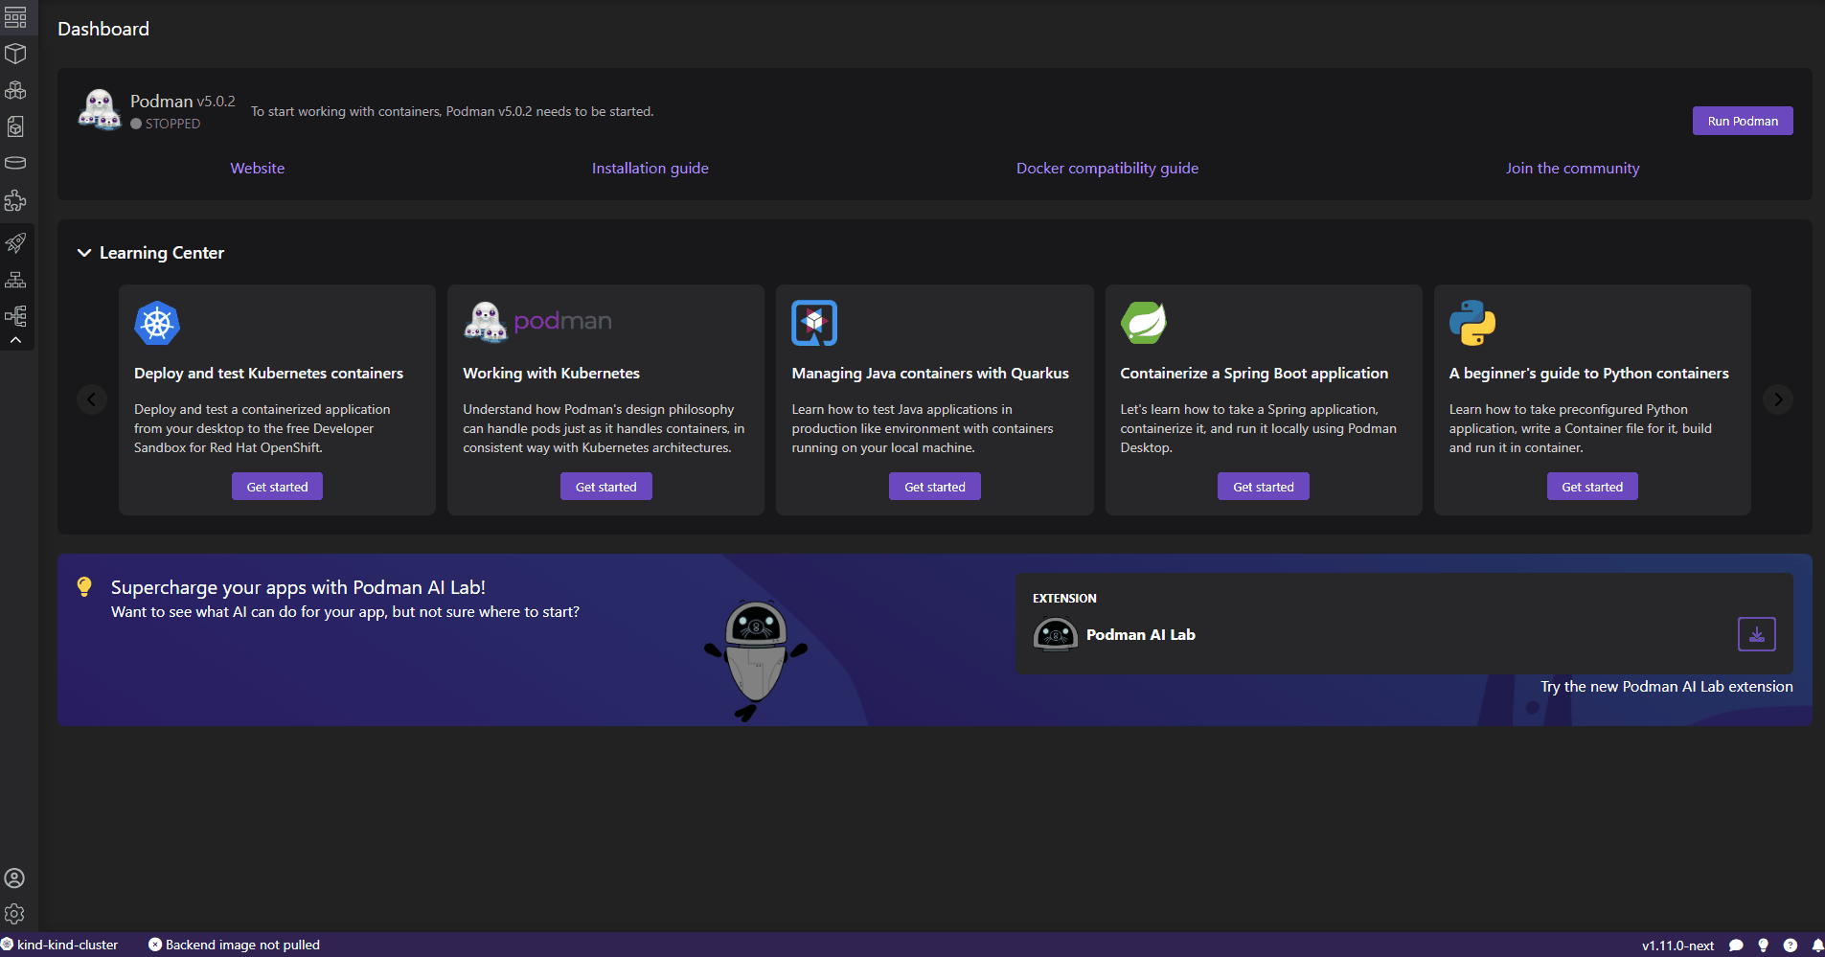Get started with Deploy and test Kubernetes containers
The width and height of the screenshot is (1825, 957).
point(277,487)
